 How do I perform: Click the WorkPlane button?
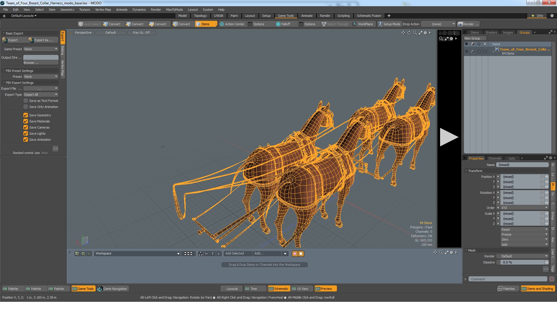point(363,24)
